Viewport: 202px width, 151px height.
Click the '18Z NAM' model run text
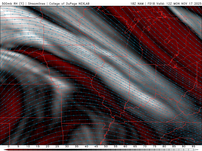(137, 4)
